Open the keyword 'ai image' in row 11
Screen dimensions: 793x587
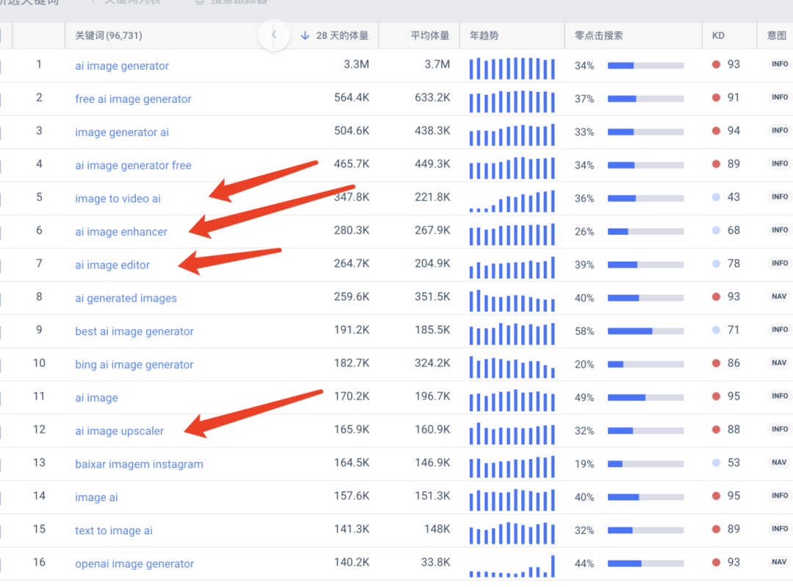coord(97,397)
